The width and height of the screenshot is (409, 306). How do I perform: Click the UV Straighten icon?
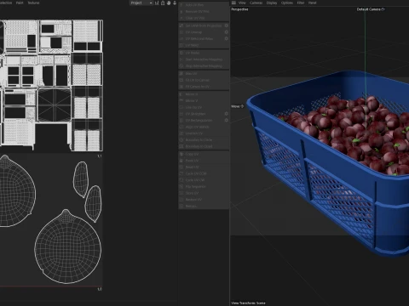tap(181, 114)
